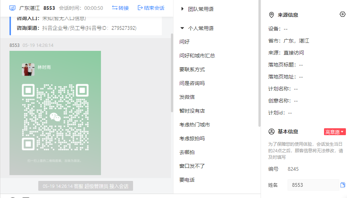Screen dimensions: 347x198
Task: Click the hexagon settings icon by 来源信息
Action: point(342,14)
